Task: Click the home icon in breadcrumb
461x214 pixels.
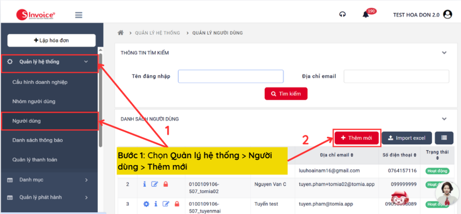Action: pyautogui.click(x=121, y=33)
